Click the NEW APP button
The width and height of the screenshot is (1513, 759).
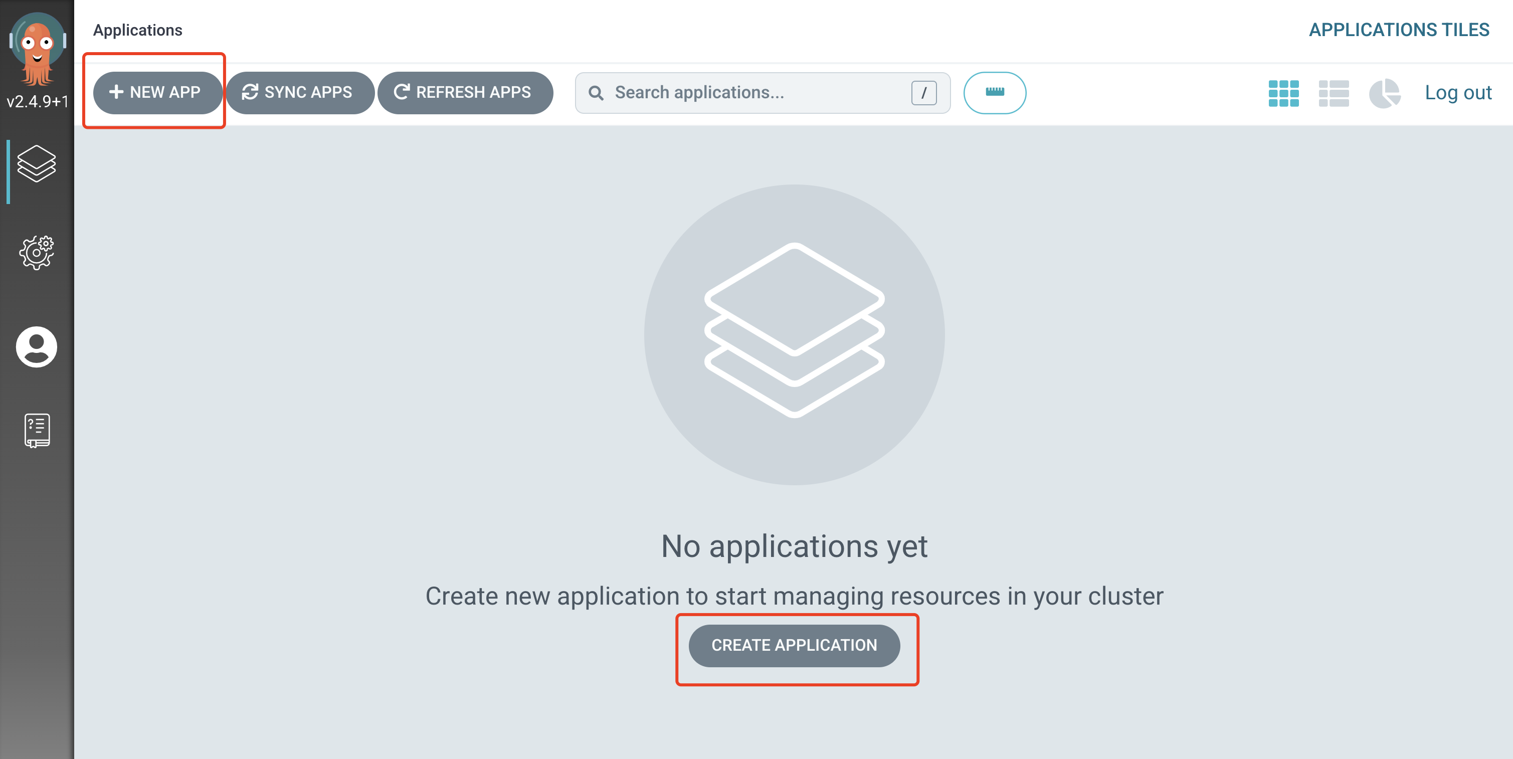pos(157,92)
